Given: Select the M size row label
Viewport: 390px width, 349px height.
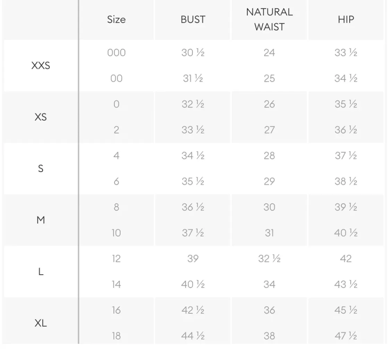Looking at the screenshot, I should coord(41,220).
